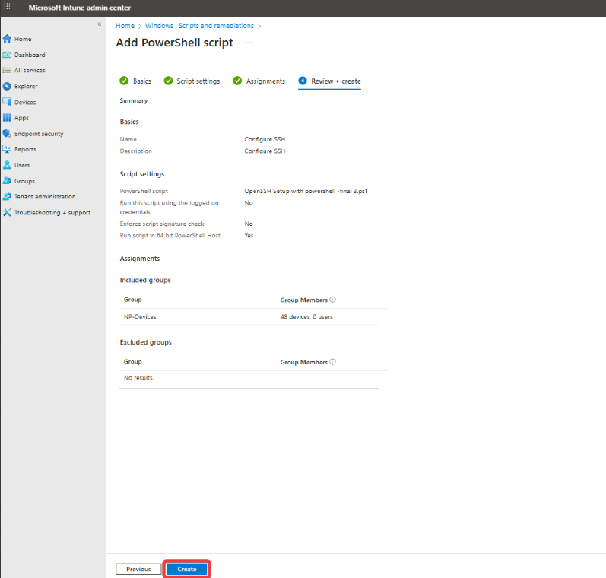Show info for Included Group Members
Screen dimensions: 606x578
pyautogui.click(x=333, y=300)
